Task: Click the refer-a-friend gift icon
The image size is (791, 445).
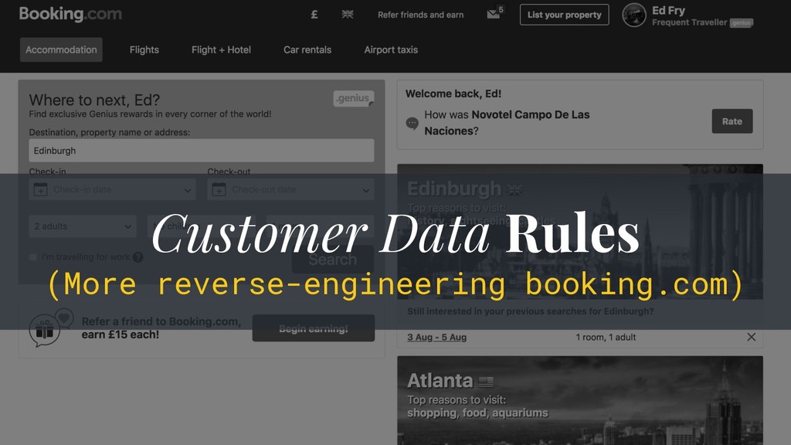Action: click(x=46, y=329)
